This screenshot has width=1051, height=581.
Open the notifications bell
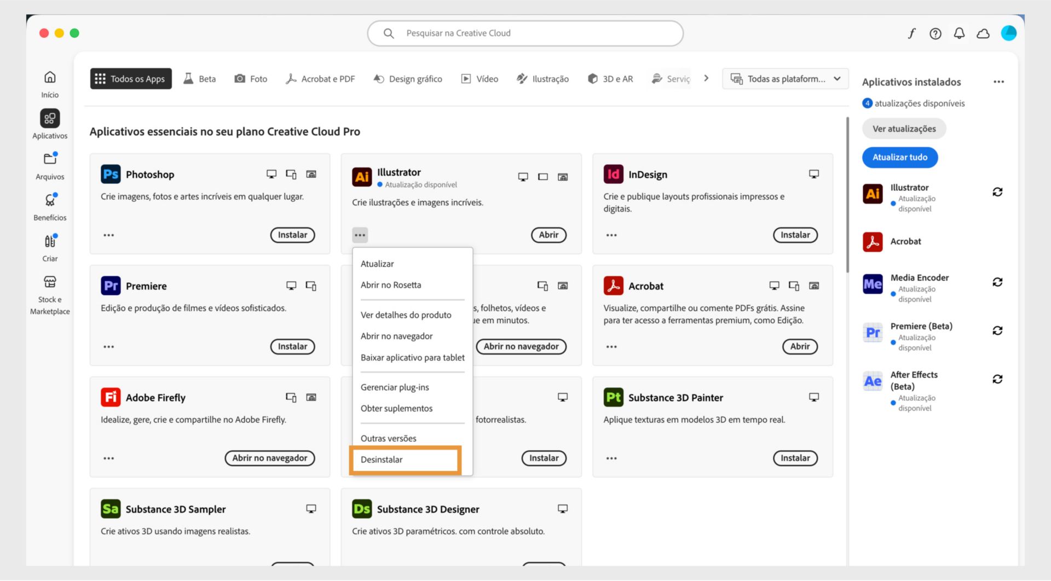[959, 34]
